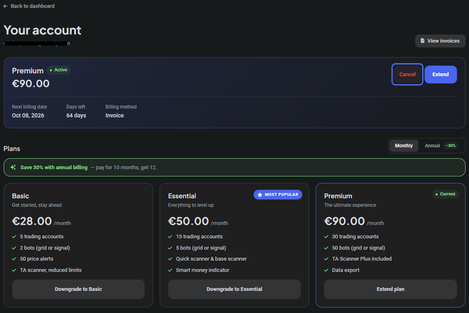Click the star icon in Most Popular badge
Image resolution: width=469 pixels, height=313 pixels.
(x=260, y=195)
